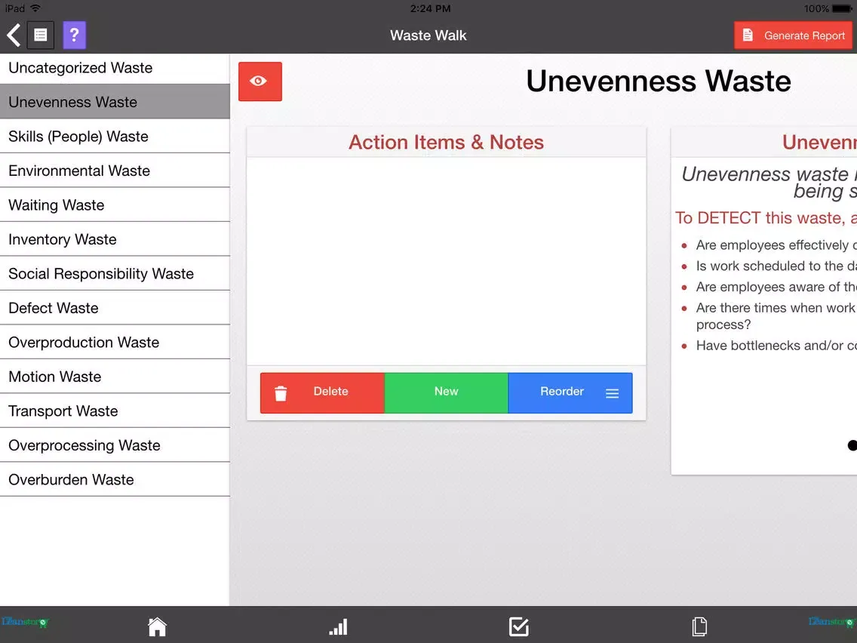
Task: Tap the Action Items & Notes list area
Action: [447, 261]
